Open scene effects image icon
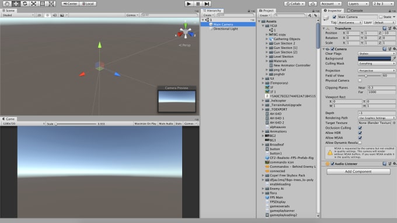The image size is (397, 223). (62, 15)
